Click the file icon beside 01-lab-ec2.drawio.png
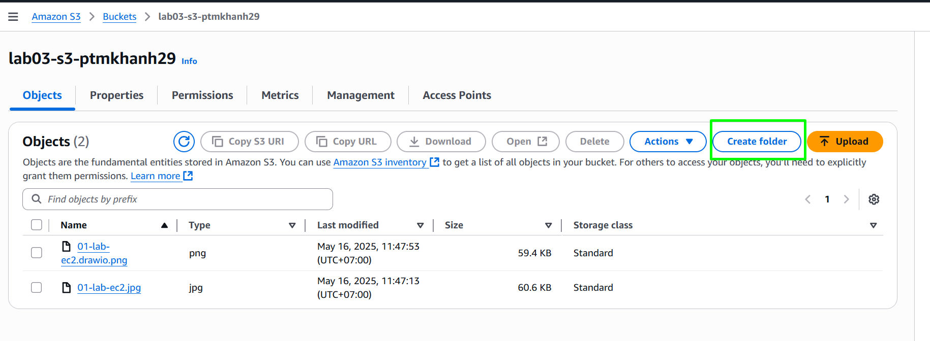This screenshot has width=930, height=341. tap(66, 247)
